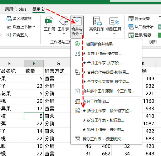The height and width of the screenshot is (156, 161).
Task: Click the 显示/隐藏 show hide icon
Action: click(131, 35)
